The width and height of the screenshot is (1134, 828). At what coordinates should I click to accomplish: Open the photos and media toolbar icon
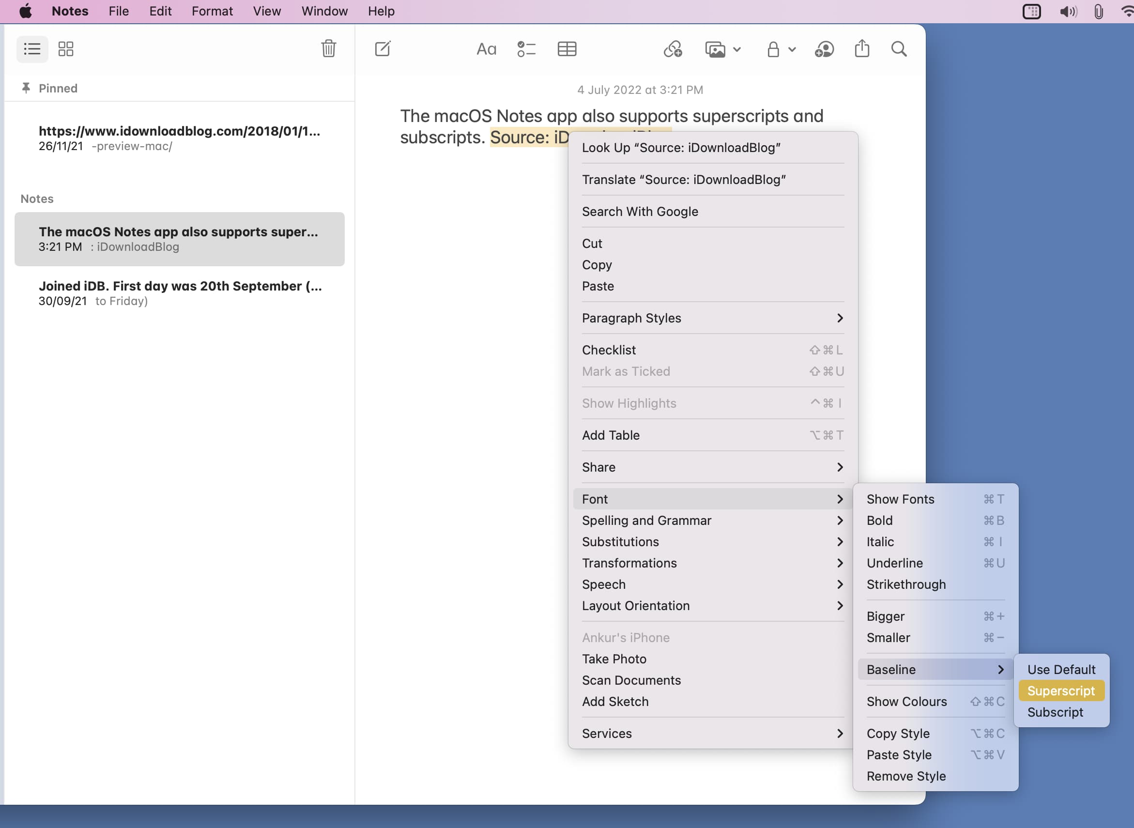coord(715,49)
